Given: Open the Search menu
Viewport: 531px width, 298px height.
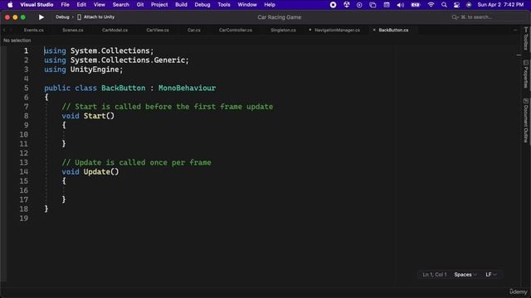Looking at the screenshot, I should coord(121,5).
